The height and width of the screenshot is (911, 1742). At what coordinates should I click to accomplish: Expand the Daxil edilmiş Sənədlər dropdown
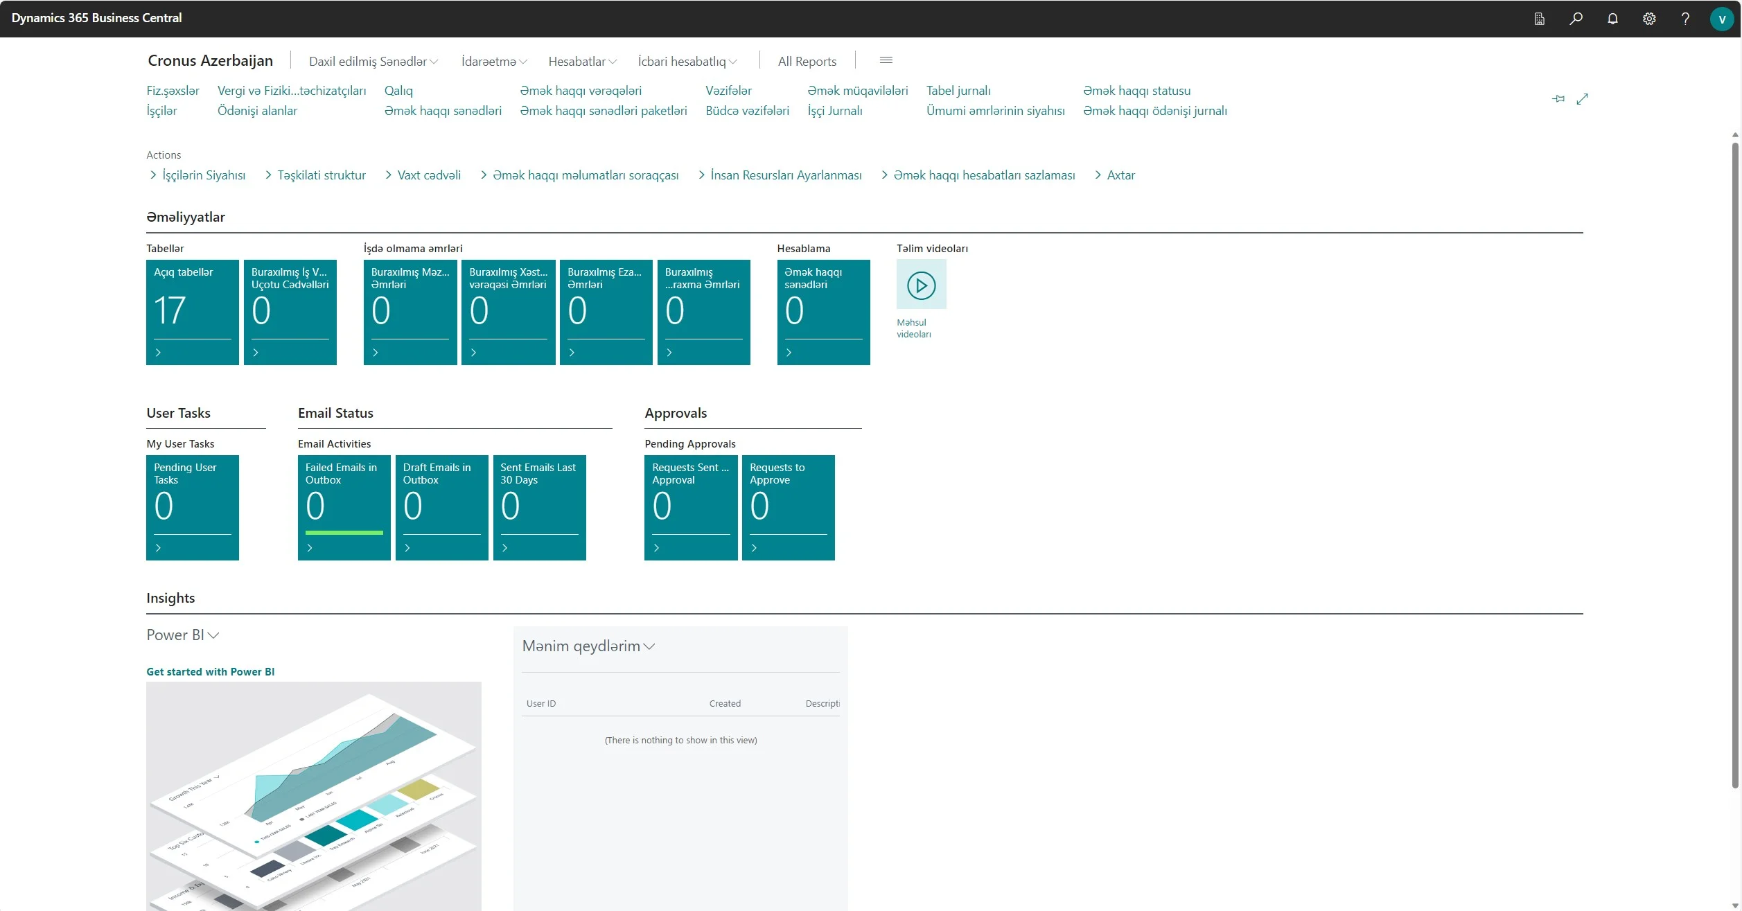373,62
